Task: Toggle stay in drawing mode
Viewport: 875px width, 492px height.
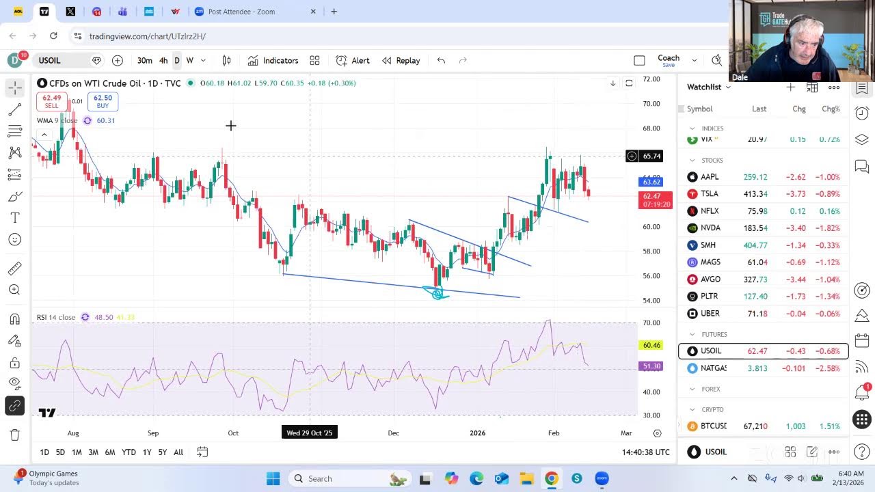Action: point(14,341)
